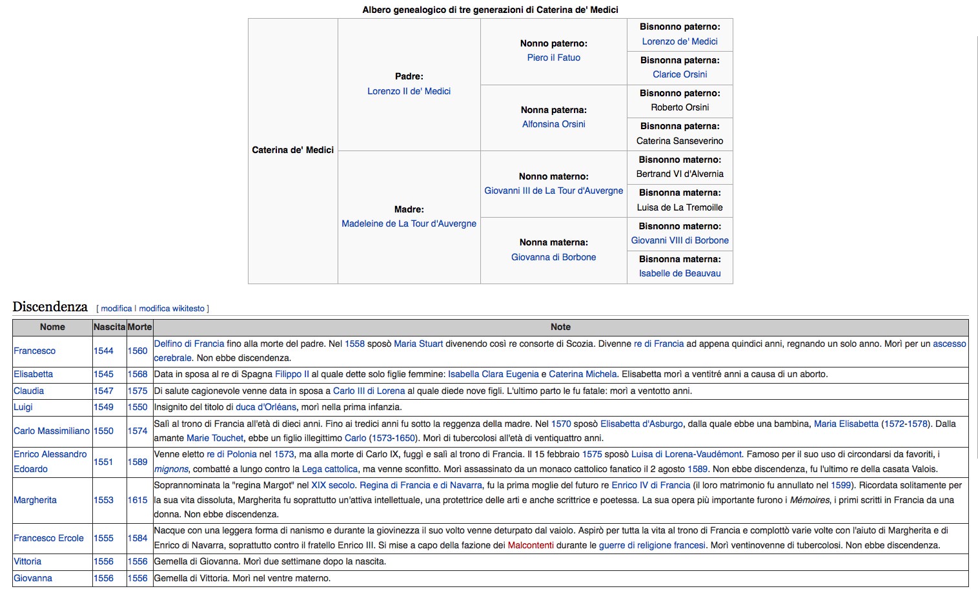Follow the Carlo III di Lorena link

369,391
